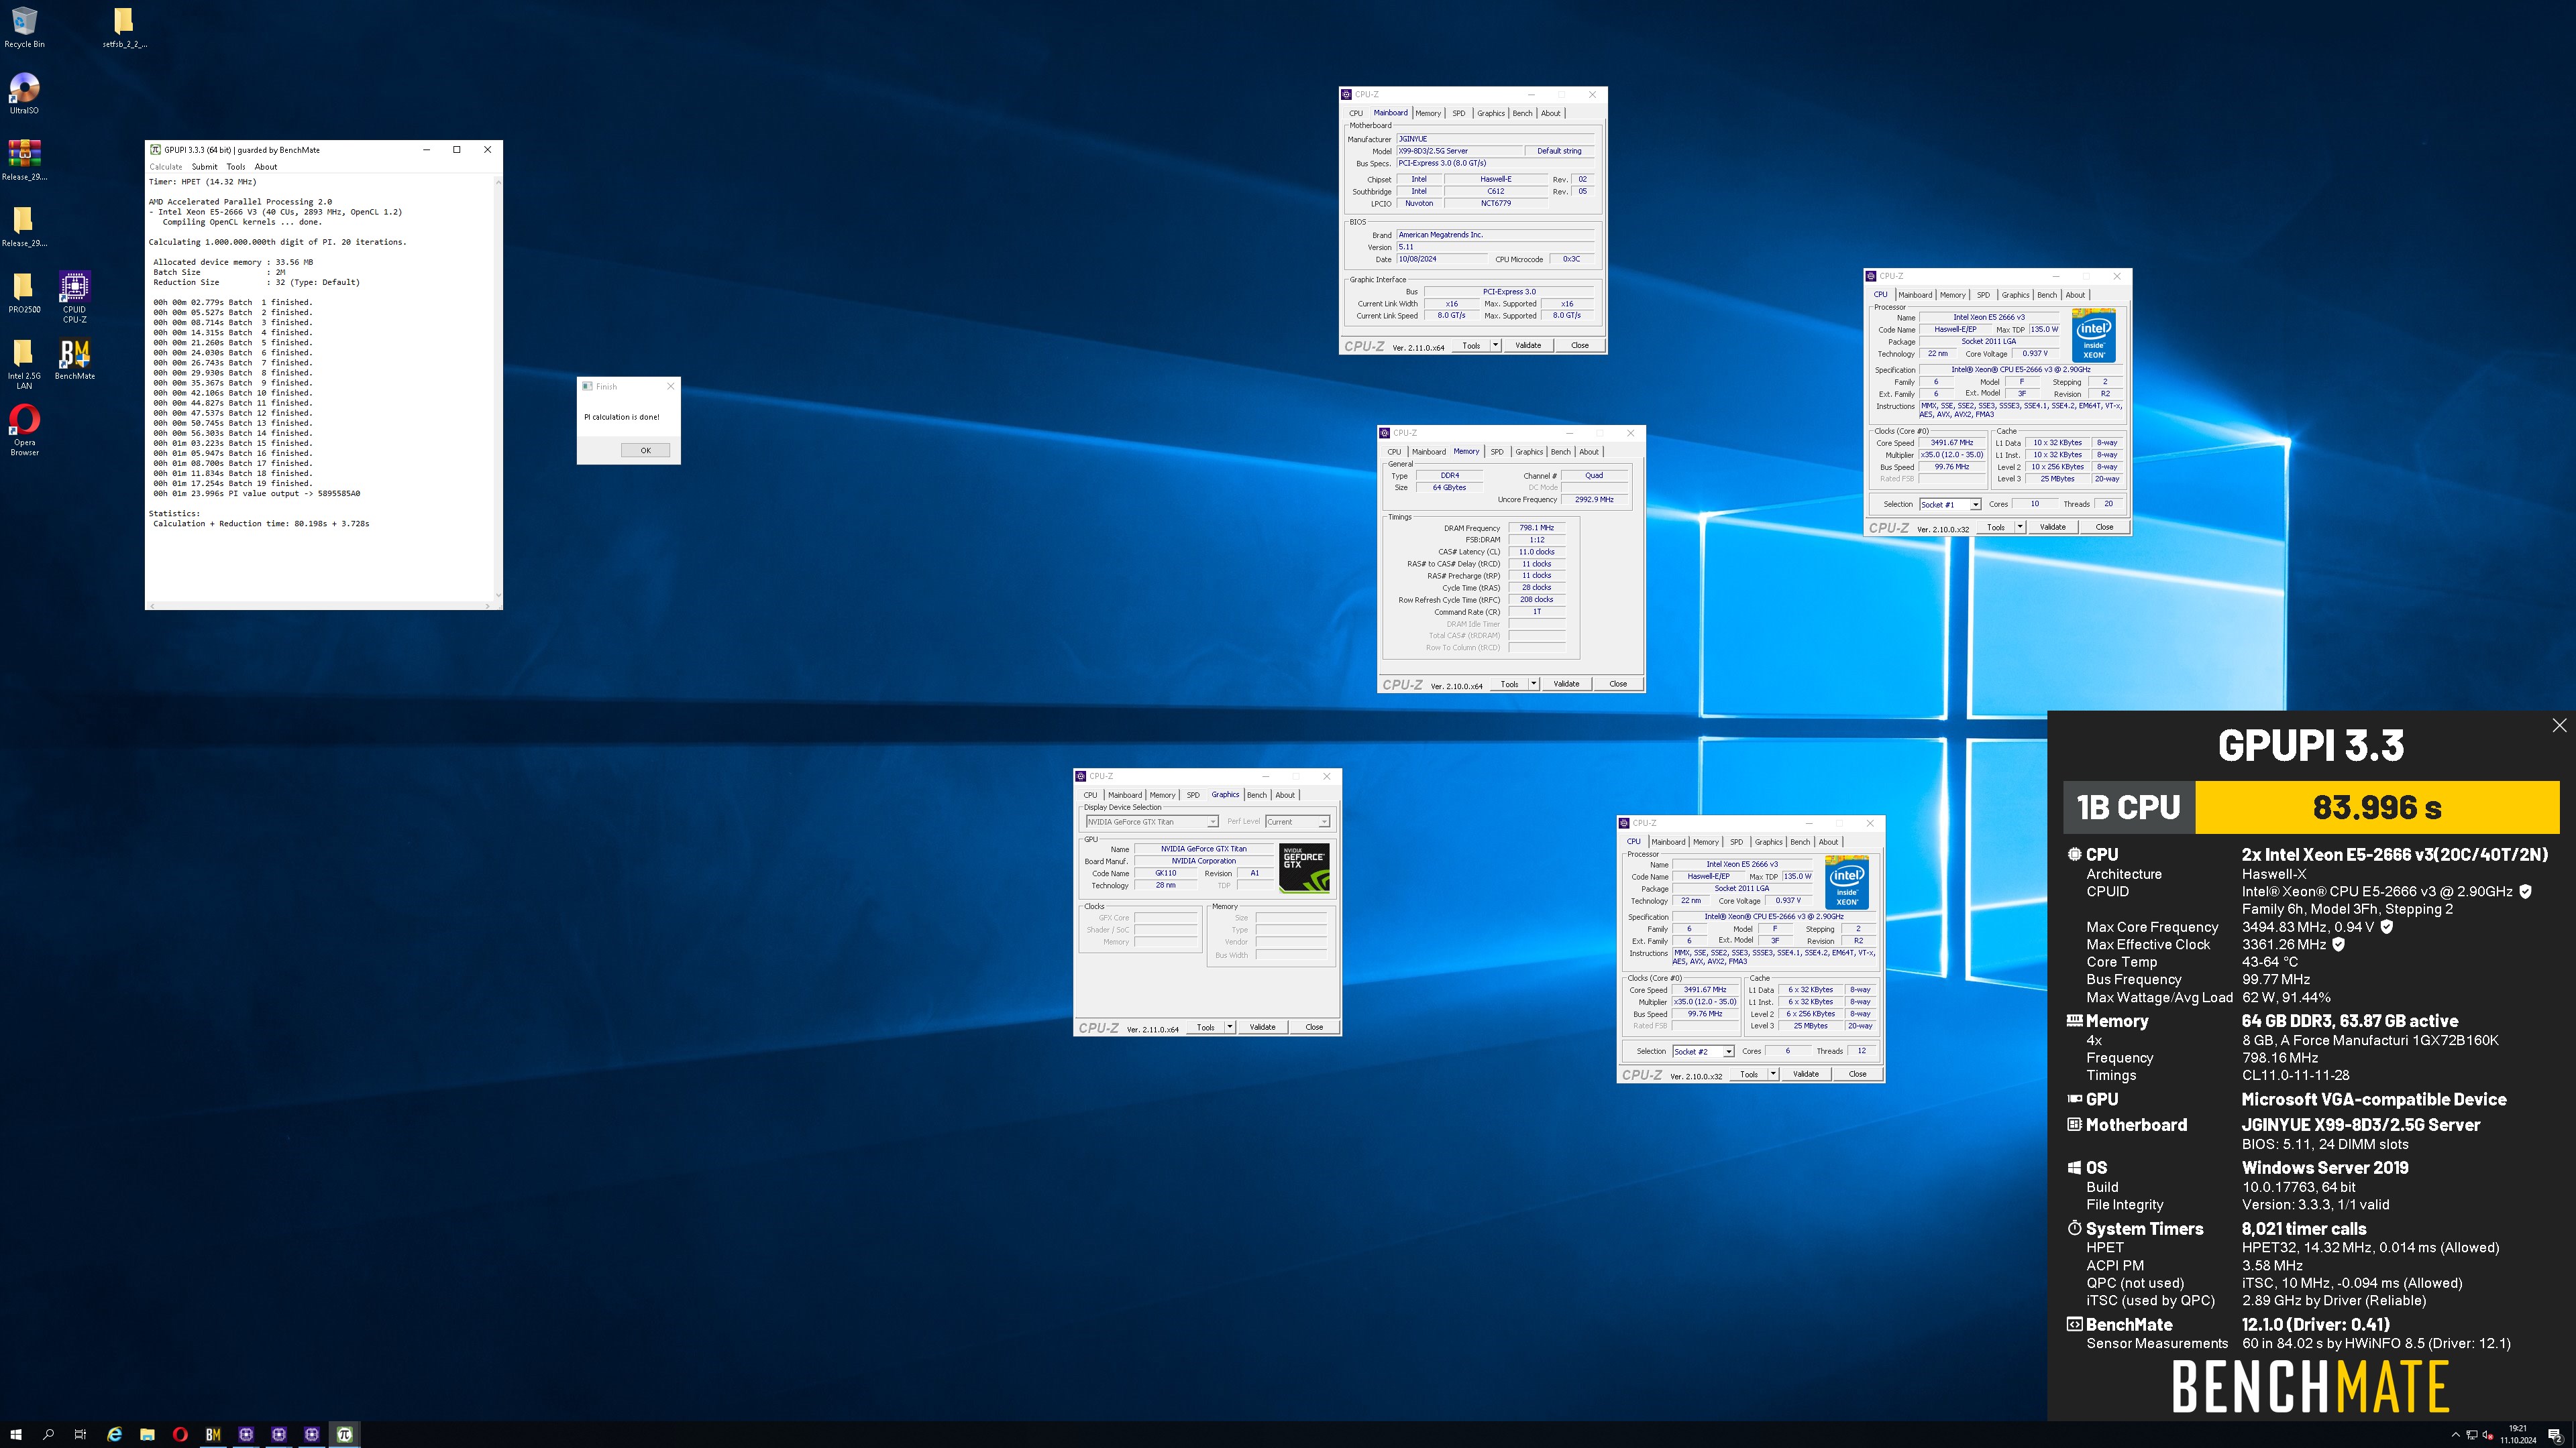Click the Intel Xeon logo in Socket #1 window
The image size is (2576, 1448).
click(2094, 337)
